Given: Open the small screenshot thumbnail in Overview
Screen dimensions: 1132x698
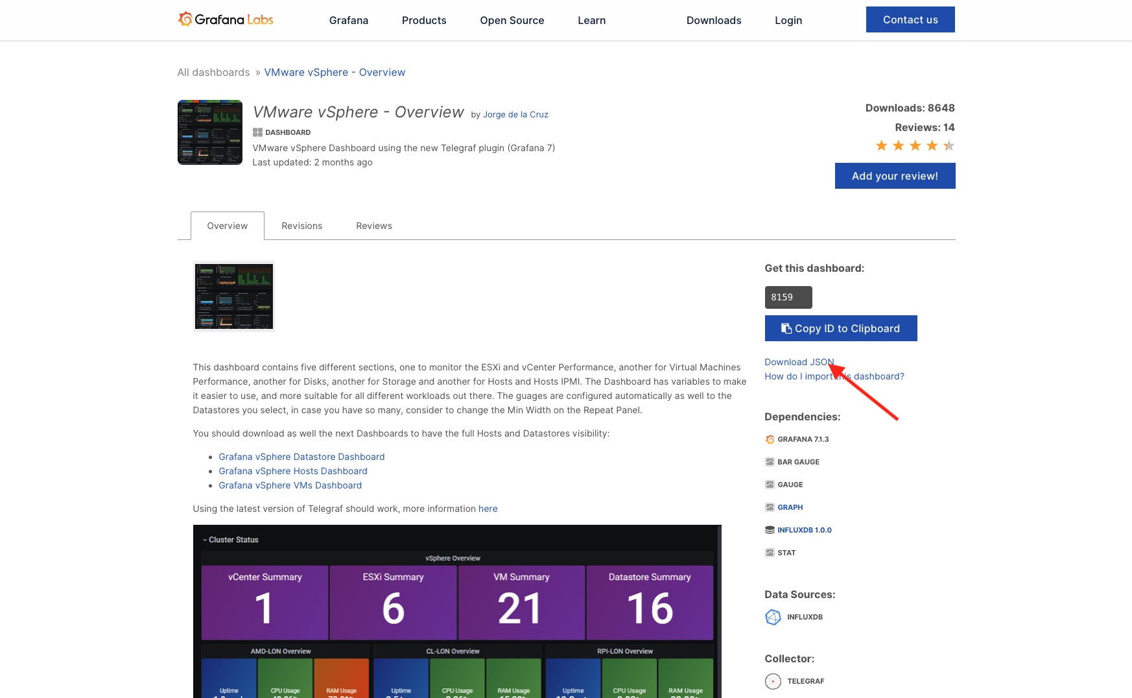Looking at the screenshot, I should coord(234,296).
